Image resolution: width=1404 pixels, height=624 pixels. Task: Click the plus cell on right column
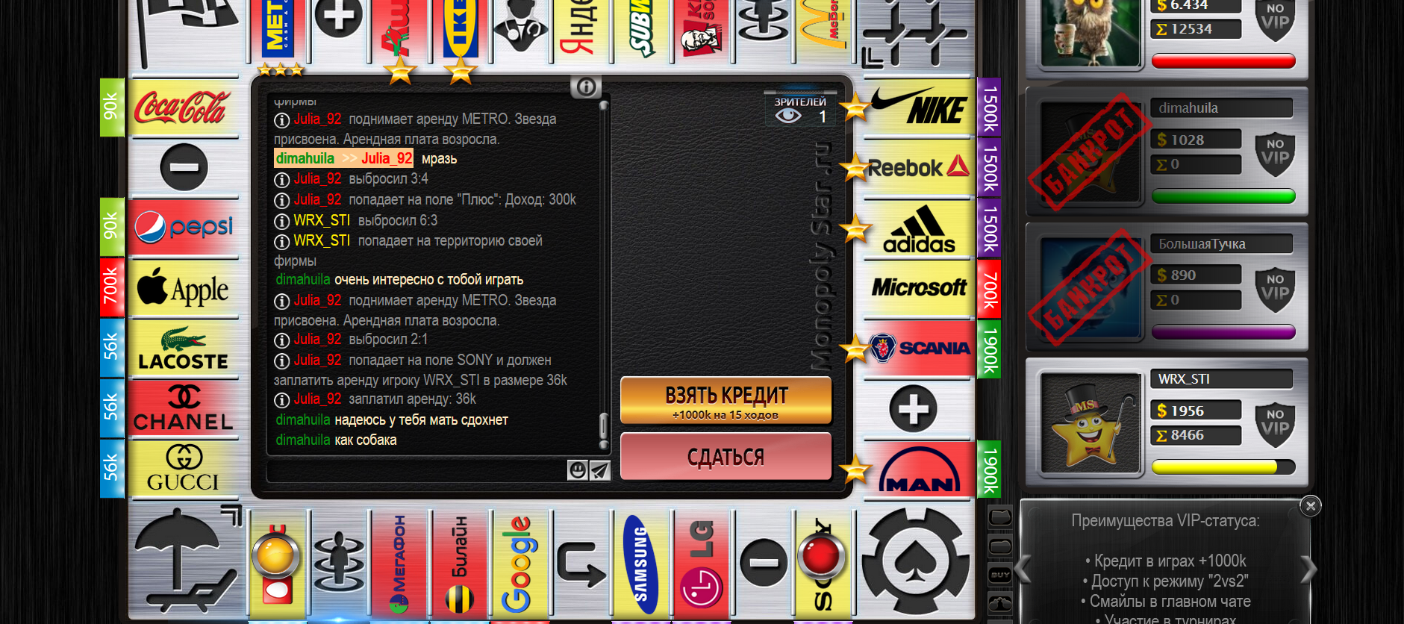coord(913,408)
